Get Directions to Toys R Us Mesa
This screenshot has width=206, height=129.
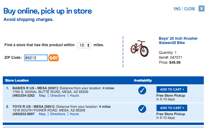tap(58, 114)
